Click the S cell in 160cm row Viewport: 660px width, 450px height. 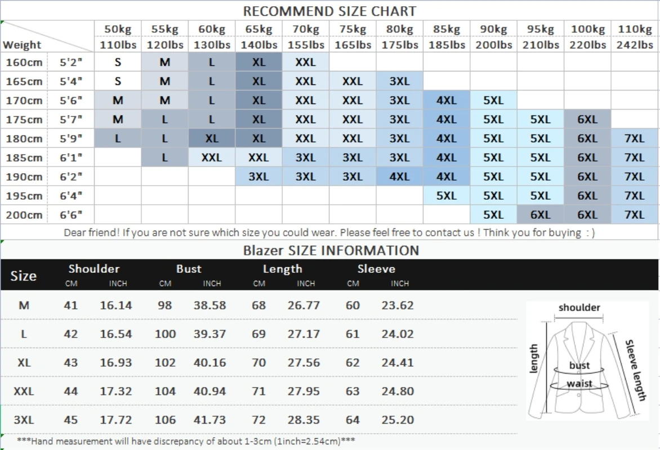tap(118, 62)
